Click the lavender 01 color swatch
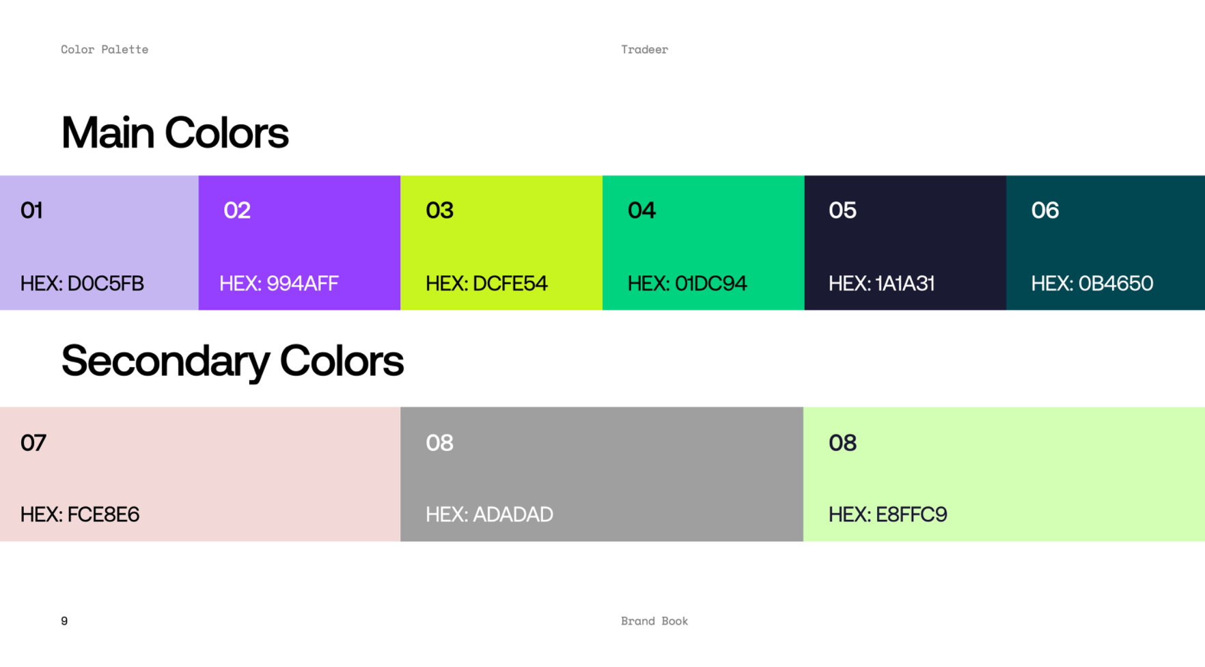The image size is (1205, 667). [99, 243]
